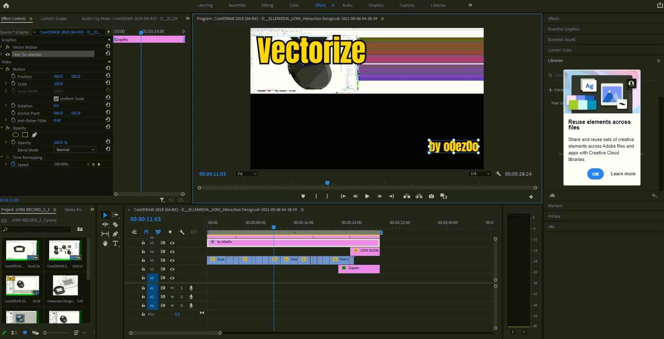Open the Button Editor plus icon
This screenshot has height=339, width=664.
click(531, 197)
